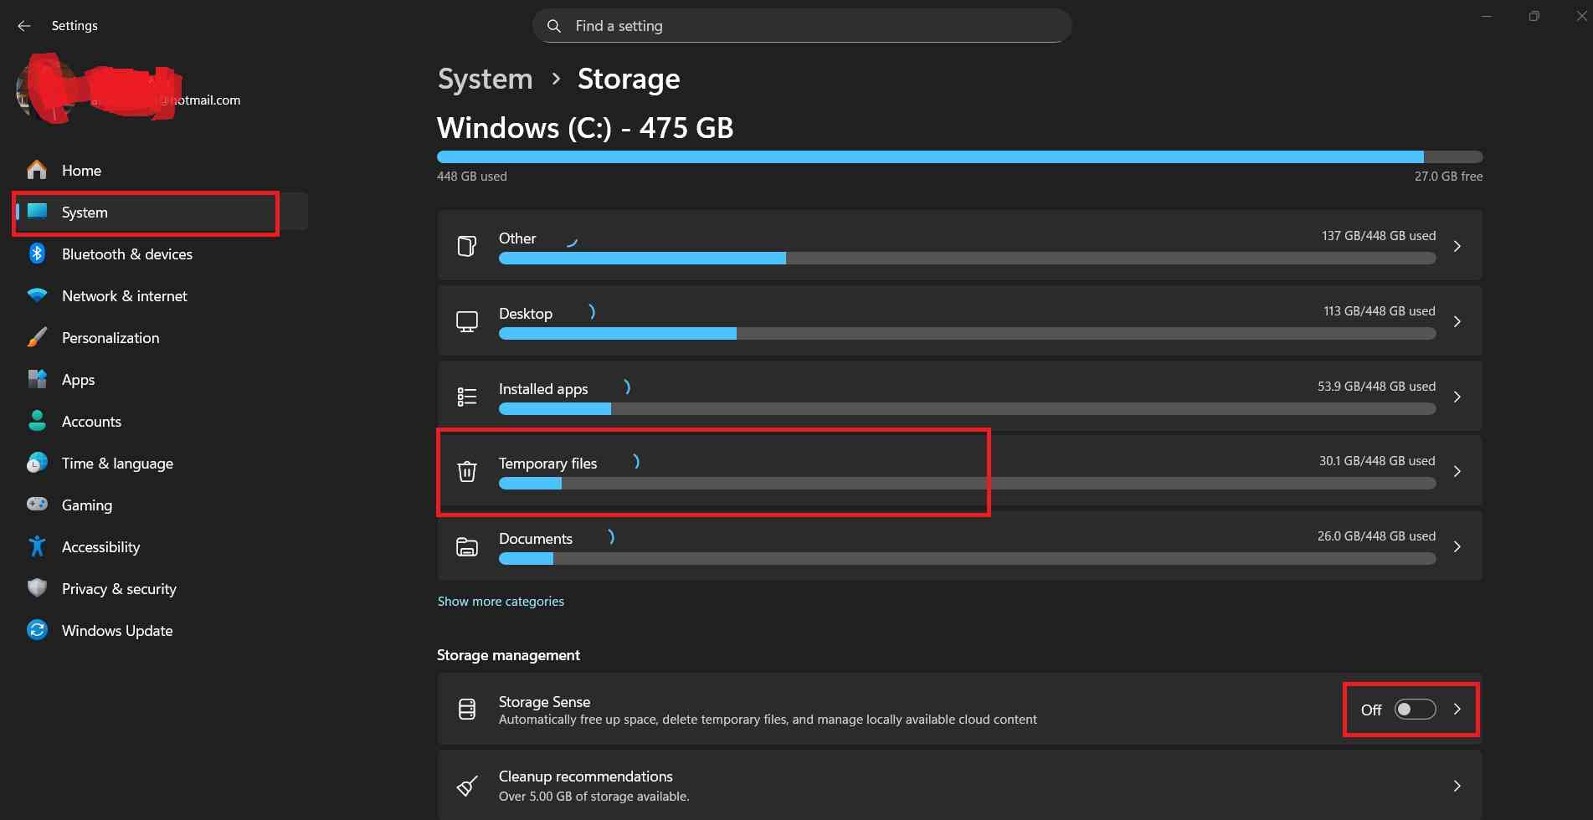Click the Find a setting search box
The height and width of the screenshot is (820, 1593).
[801, 25]
